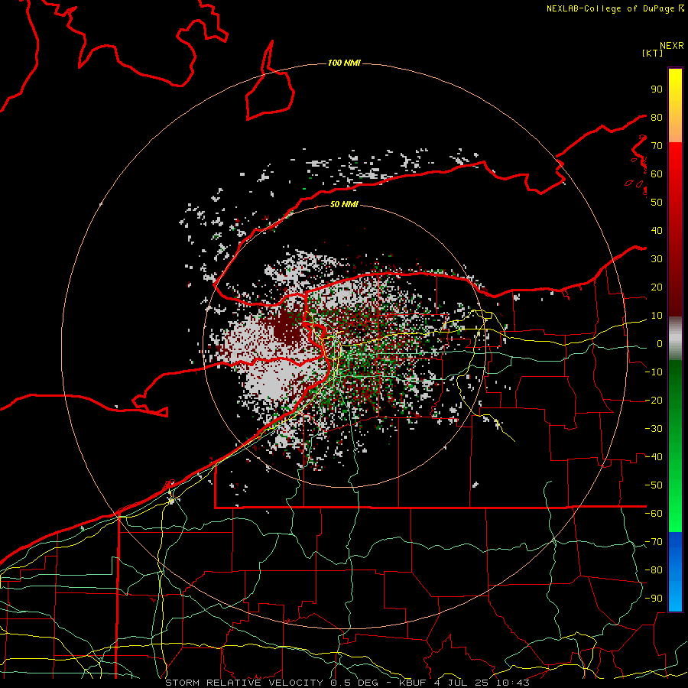Click the 80 value on velocity scale
Viewport: 688px width, 688px height.
pyautogui.click(x=657, y=118)
